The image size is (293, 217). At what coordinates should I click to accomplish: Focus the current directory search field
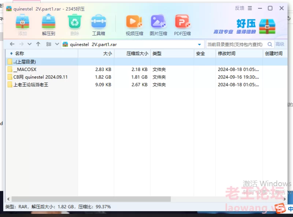coord(236,44)
